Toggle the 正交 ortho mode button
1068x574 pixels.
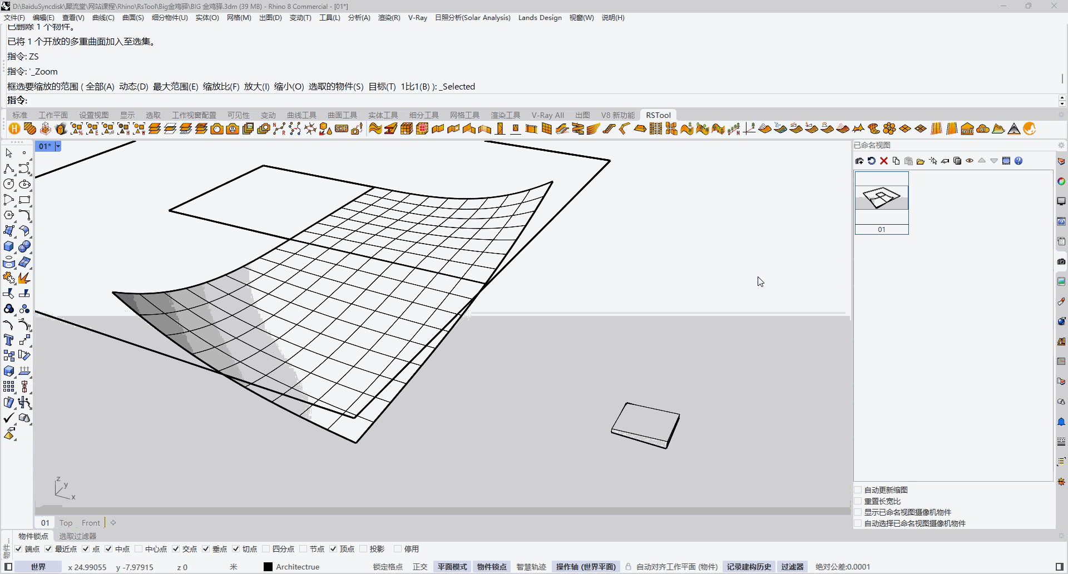420,567
